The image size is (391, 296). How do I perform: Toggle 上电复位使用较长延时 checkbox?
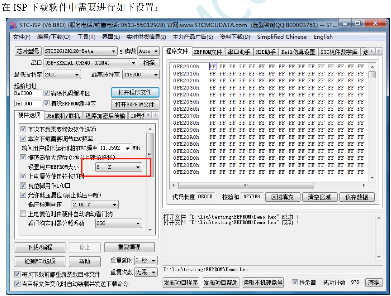point(23,176)
